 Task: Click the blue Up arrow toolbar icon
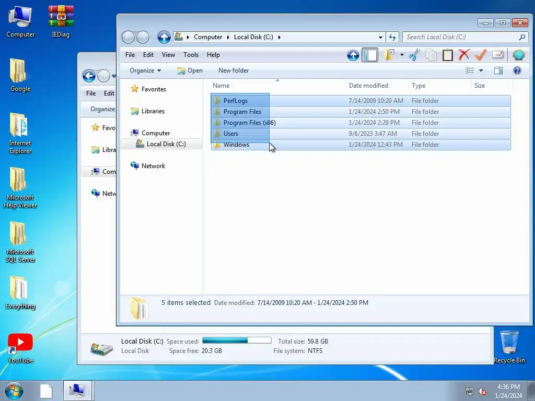(x=353, y=55)
